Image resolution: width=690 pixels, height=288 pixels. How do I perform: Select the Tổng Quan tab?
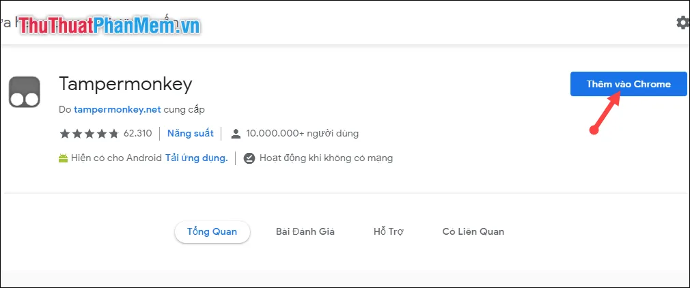[212, 232]
